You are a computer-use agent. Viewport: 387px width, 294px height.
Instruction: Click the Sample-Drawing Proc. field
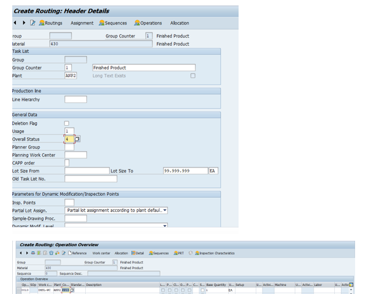(75, 219)
